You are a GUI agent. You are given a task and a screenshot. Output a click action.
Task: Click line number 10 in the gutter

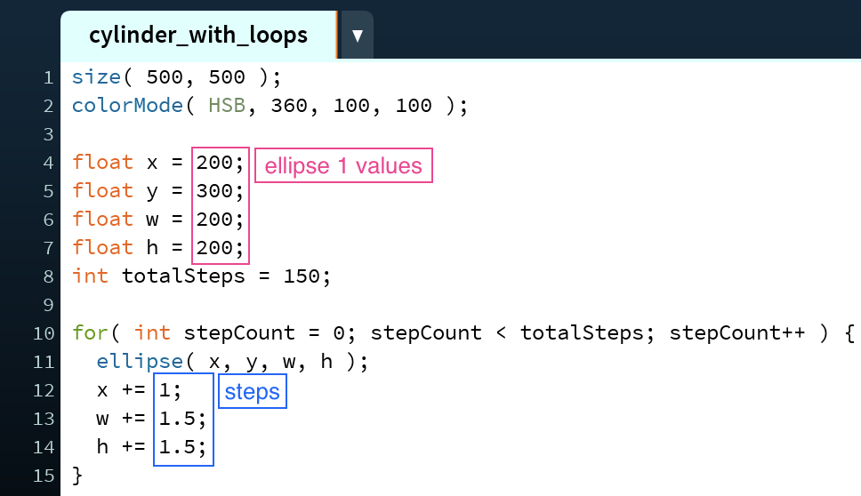pyautogui.click(x=44, y=333)
